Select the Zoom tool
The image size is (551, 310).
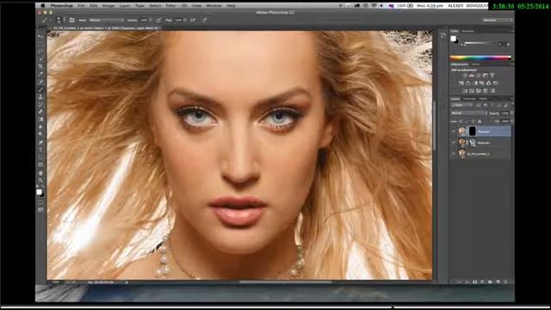click(x=40, y=180)
